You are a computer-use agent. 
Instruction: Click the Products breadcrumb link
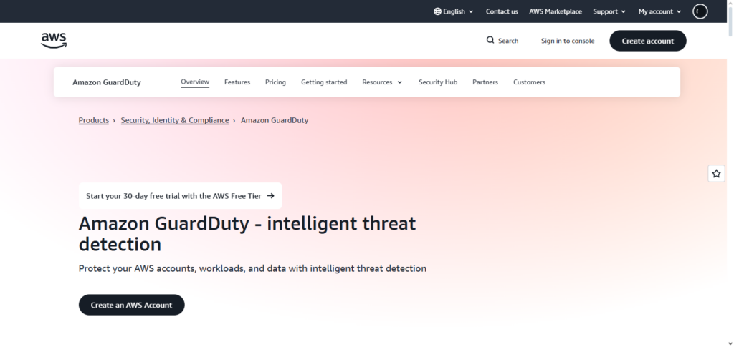coord(94,120)
